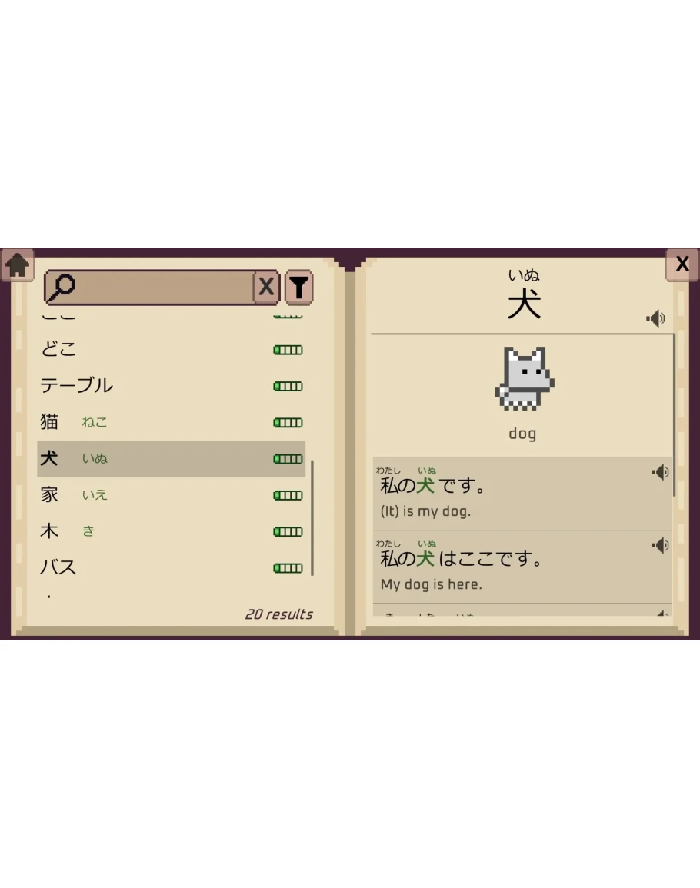The image size is (700, 888).
Task: Play audio for 私の犬です sentence
Action: click(660, 472)
